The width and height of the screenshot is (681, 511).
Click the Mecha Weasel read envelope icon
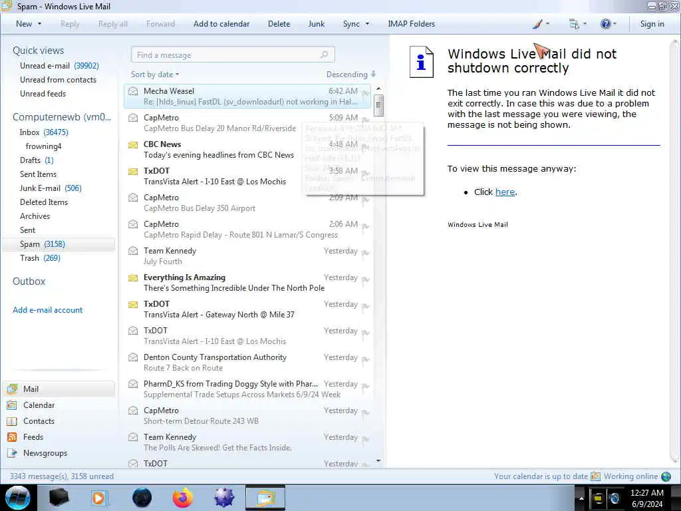point(133,91)
